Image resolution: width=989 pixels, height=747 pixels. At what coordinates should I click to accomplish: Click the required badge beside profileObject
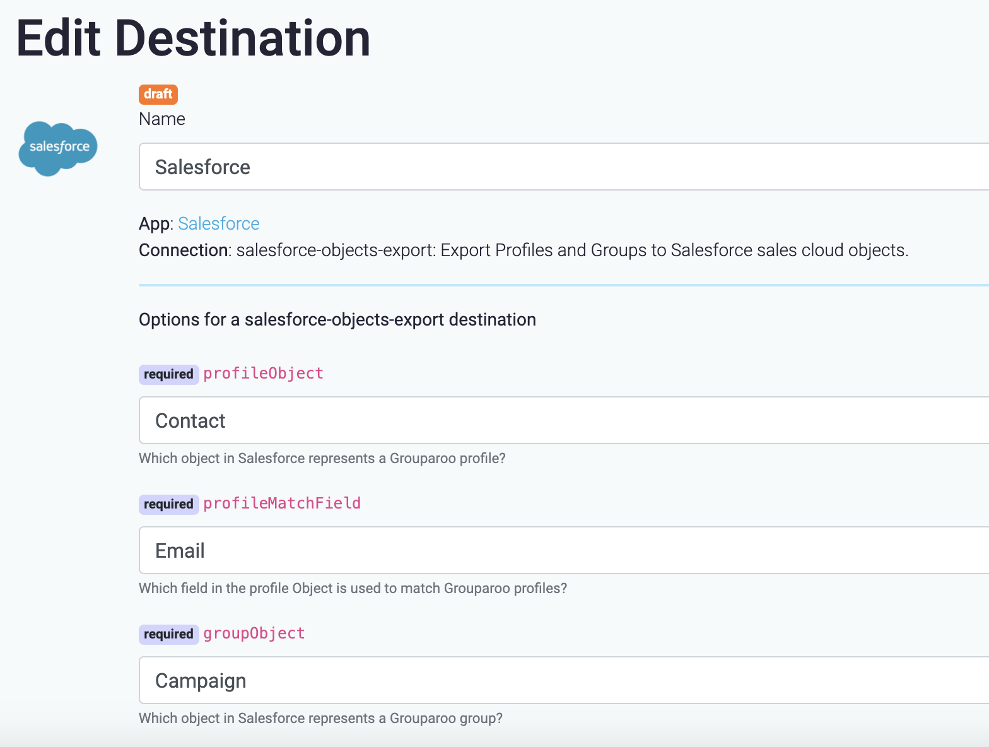coord(168,374)
